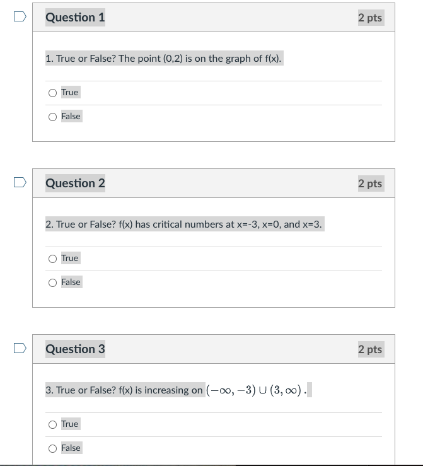Click the Question 2 heading
Viewport: 423px width, 466px height.
pos(75,183)
